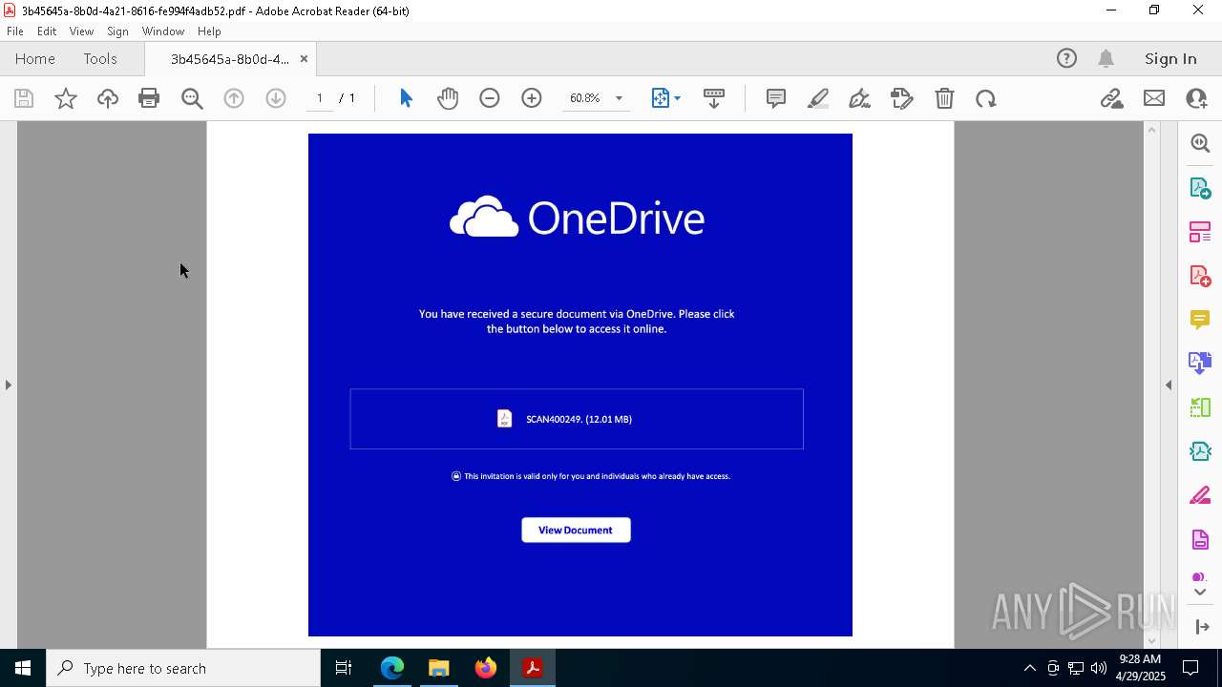Click the vertical scrollbar up arrow
The image size is (1222, 687).
pyautogui.click(x=1151, y=130)
